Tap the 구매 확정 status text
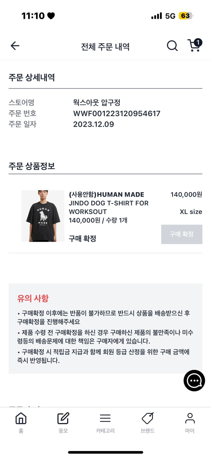Viewport: 211px width, 458px height. click(x=83, y=238)
